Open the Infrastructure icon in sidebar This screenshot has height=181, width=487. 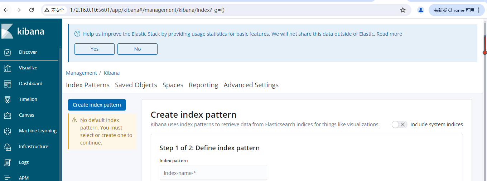pos(8,147)
